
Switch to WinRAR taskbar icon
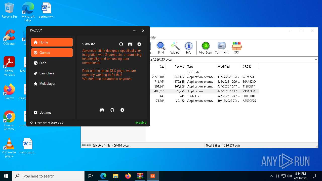[140, 176]
